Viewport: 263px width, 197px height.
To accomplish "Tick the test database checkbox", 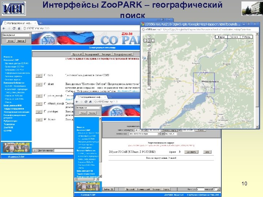I will point(45,75).
